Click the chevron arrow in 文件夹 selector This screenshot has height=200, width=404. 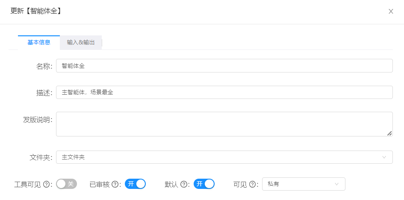tap(384, 157)
